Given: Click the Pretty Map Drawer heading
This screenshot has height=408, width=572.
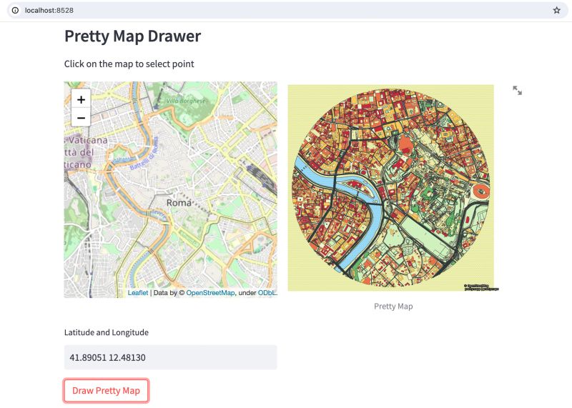Looking at the screenshot, I should pyautogui.click(x=132, y=36).
